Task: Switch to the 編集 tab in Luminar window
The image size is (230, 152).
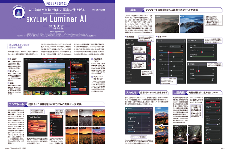Action: point(55,59)
